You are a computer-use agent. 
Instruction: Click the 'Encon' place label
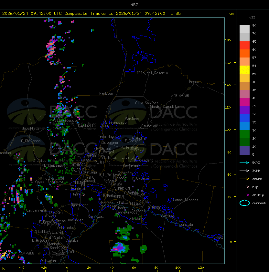[x=194, y=82]
